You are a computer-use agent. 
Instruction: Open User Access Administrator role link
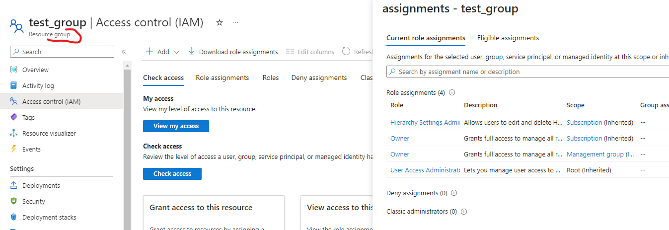click(x=425, y=170)
